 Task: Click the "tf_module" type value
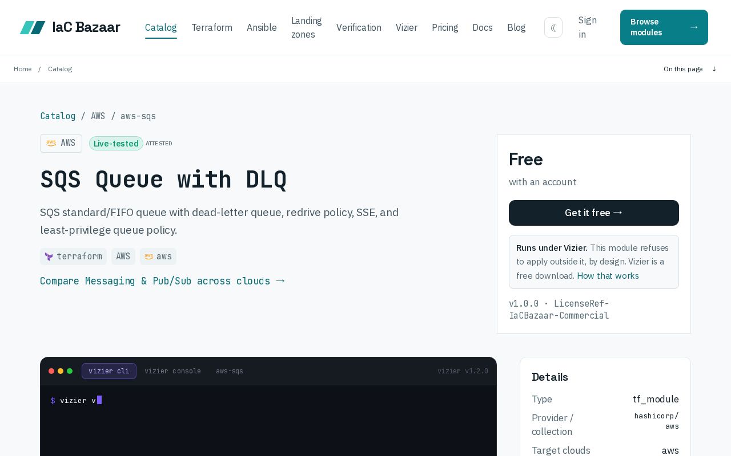[x=656, y=399]
